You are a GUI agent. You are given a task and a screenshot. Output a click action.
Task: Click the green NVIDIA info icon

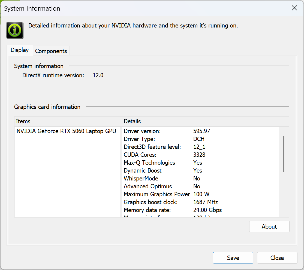pyautogui.click(x=15, y=30)
